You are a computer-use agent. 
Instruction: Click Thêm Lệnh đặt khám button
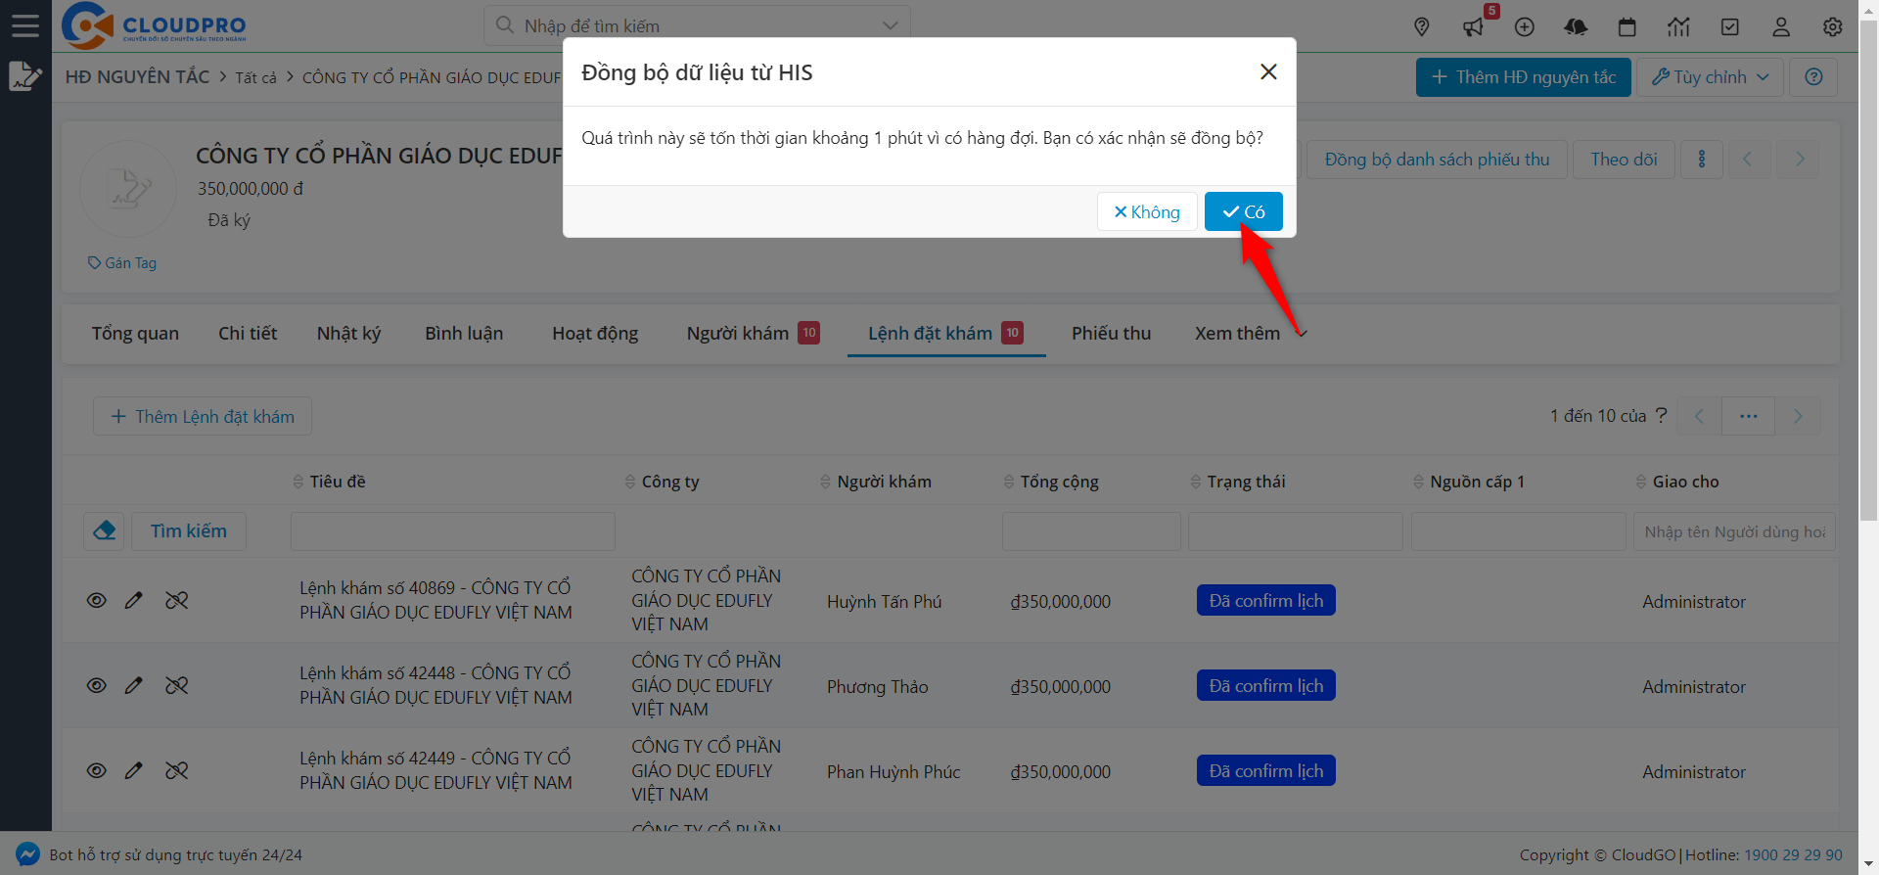coord(203,416)
